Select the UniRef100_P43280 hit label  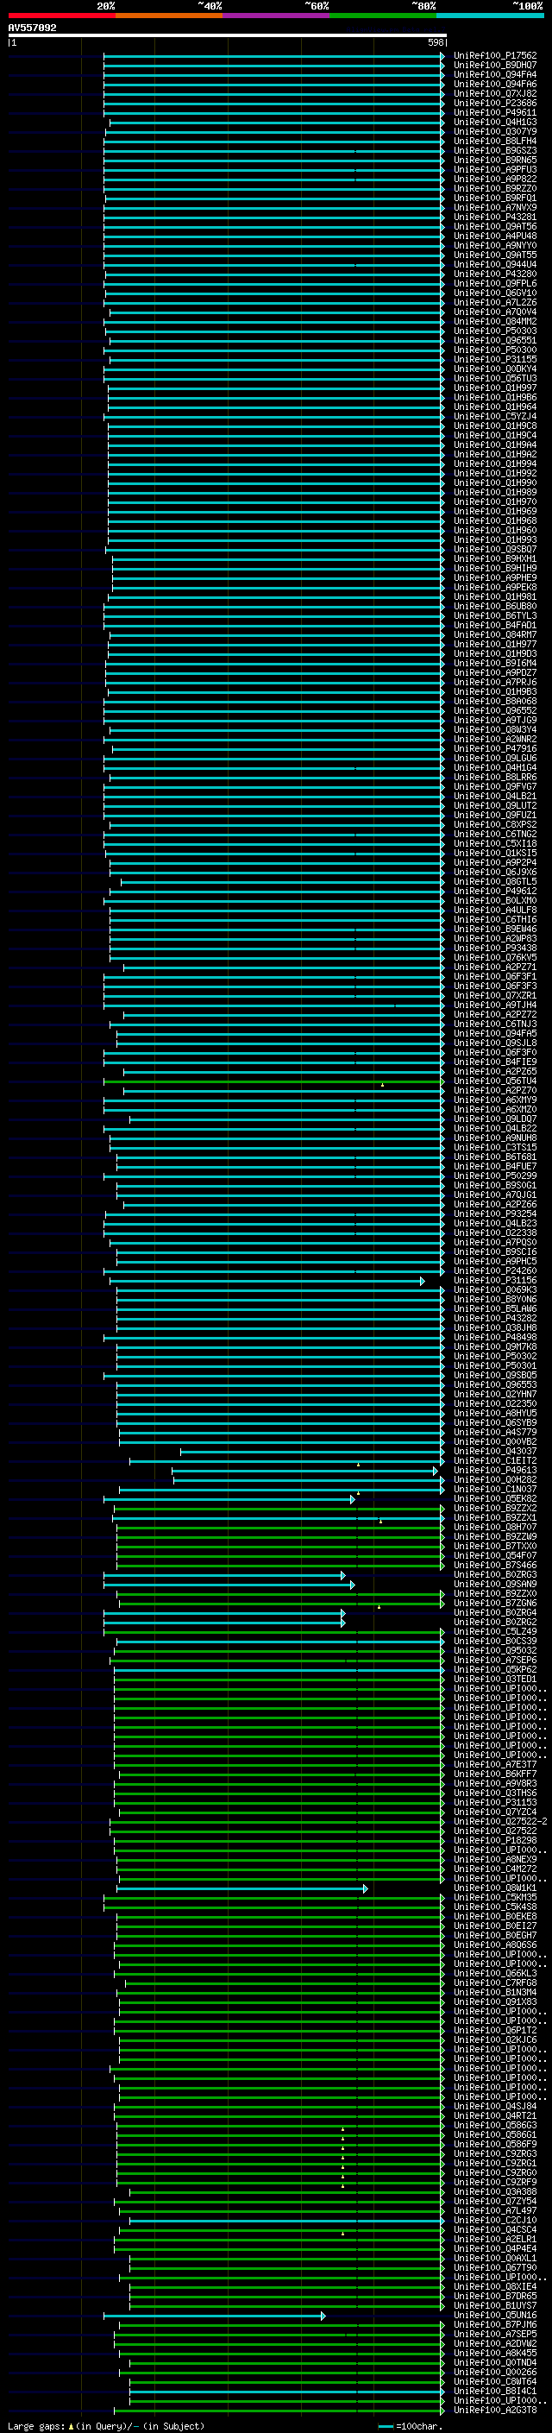click(x=494, y=274)
